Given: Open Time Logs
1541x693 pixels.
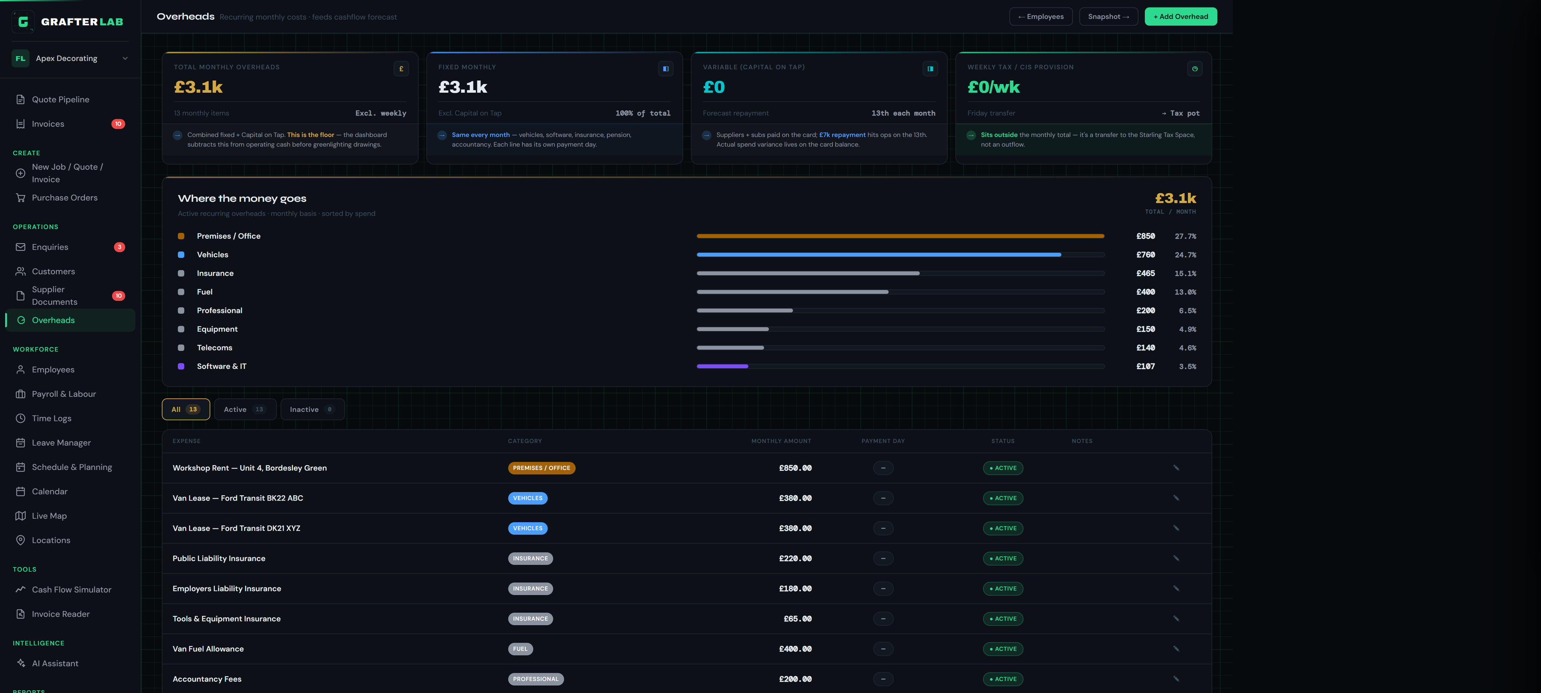Looking at the screenshot, I should (71, 419).
